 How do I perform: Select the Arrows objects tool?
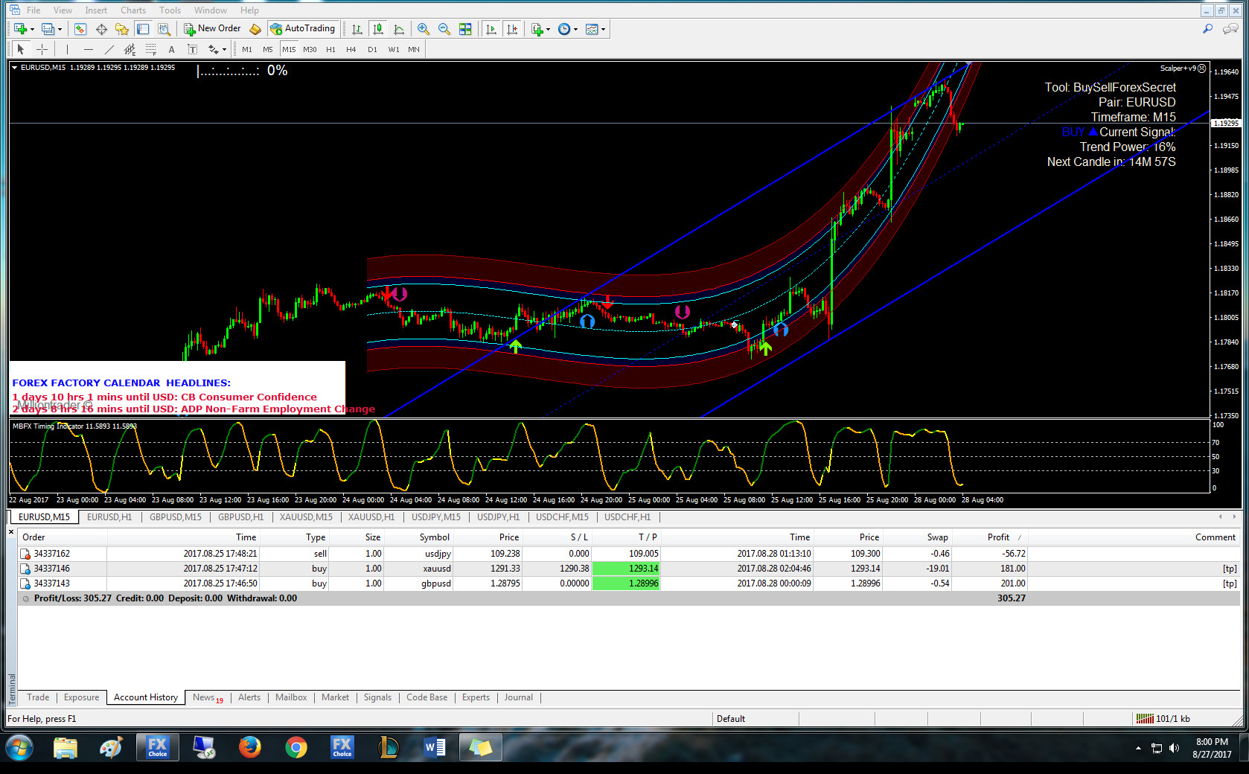[x=213, y=49]
